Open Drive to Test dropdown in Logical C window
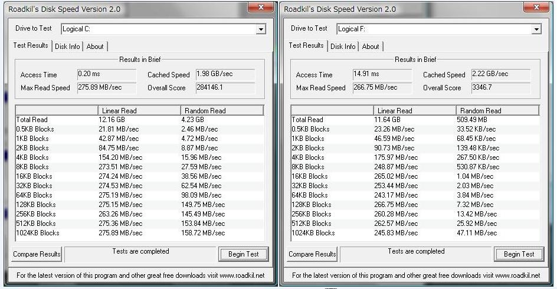The width and height of the screenshot is (557, 289). click(261, 29)
